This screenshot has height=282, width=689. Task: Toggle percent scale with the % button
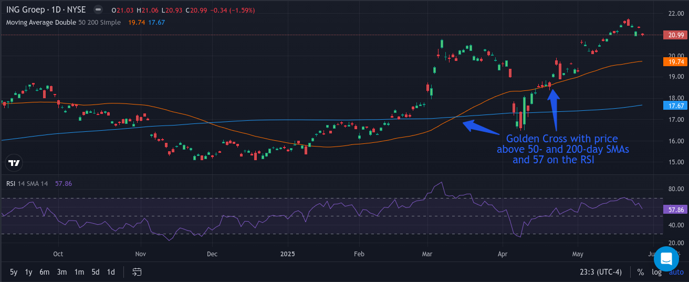point(641,272)
